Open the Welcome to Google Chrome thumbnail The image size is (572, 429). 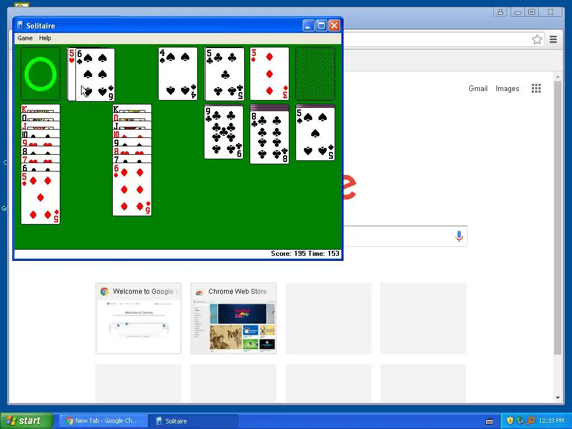139,318
